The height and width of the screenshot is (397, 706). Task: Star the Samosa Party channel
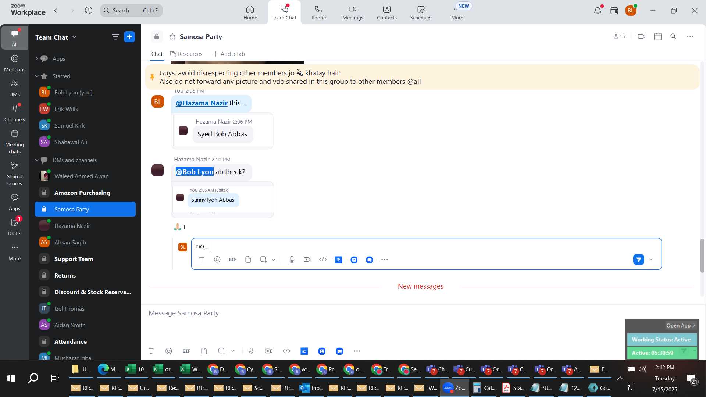pyautogui.click(x=172, y=36)
